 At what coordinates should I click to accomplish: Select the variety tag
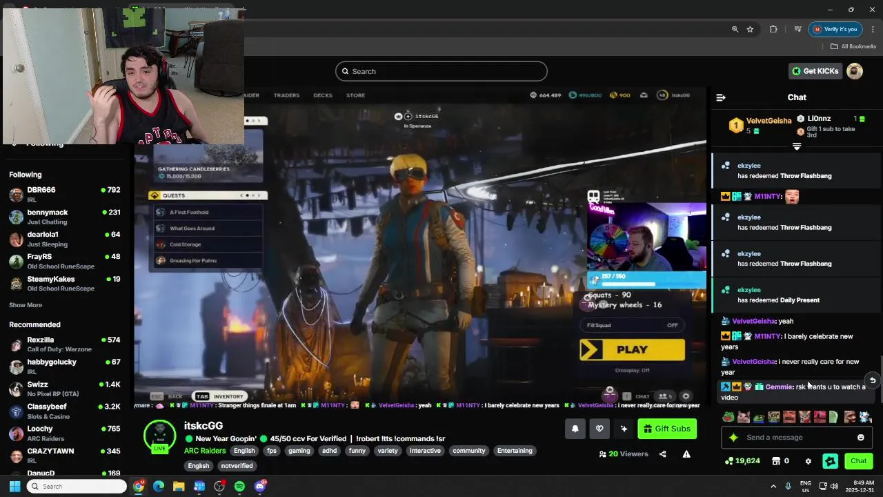click(x=388, y=451)
